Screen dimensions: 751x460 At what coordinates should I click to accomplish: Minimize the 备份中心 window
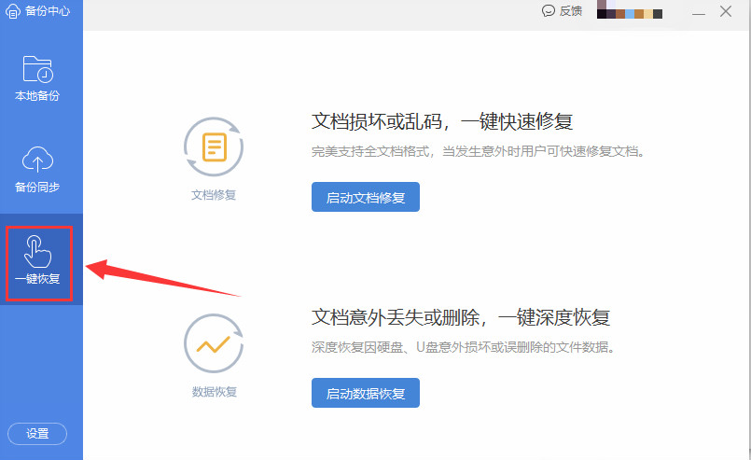pos(698,12)
